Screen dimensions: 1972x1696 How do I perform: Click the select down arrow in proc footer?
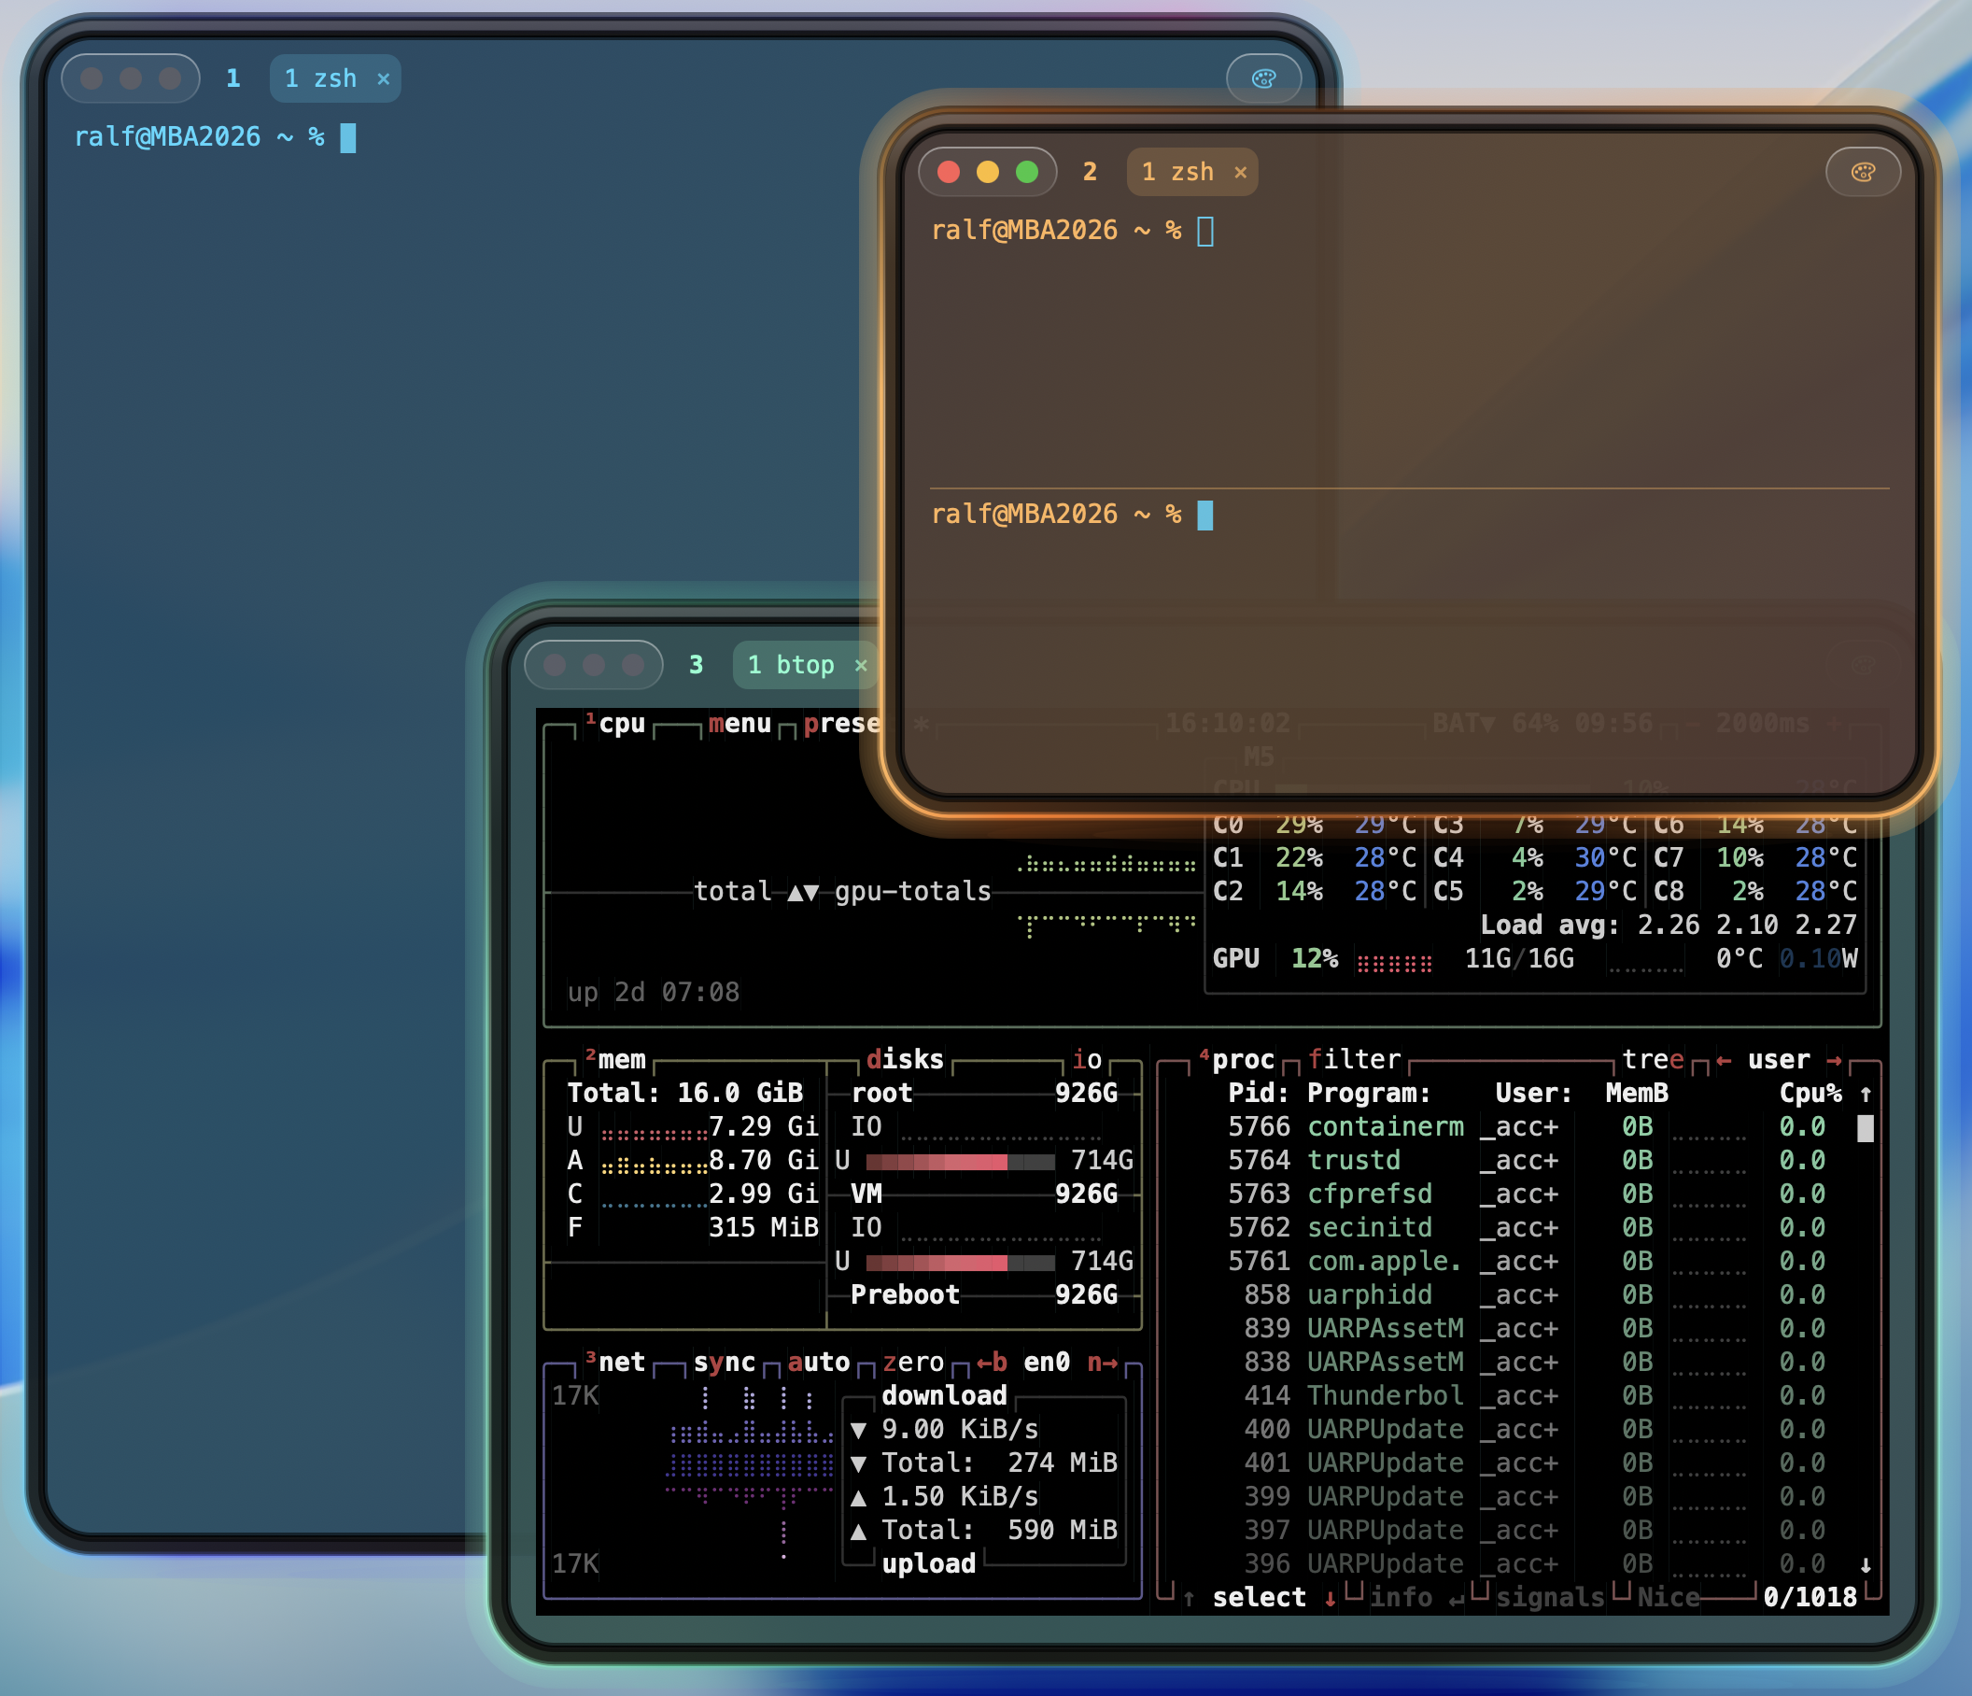[1331, 1598]
